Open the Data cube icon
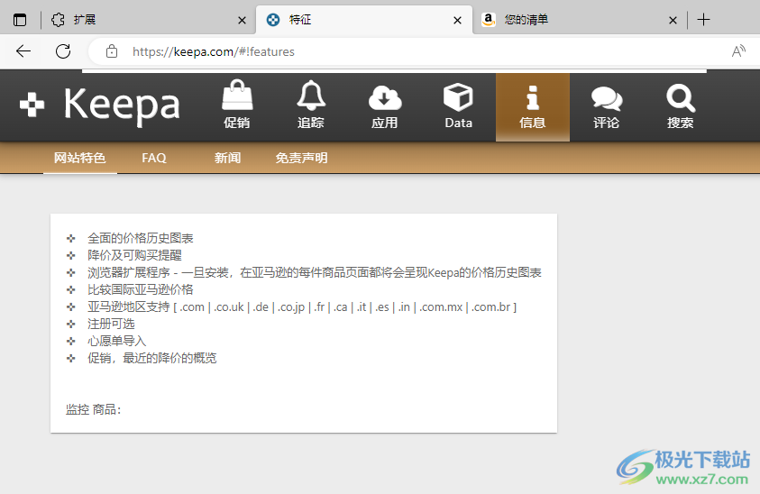The width and height of the screenshot is (760, 494). 459,105
